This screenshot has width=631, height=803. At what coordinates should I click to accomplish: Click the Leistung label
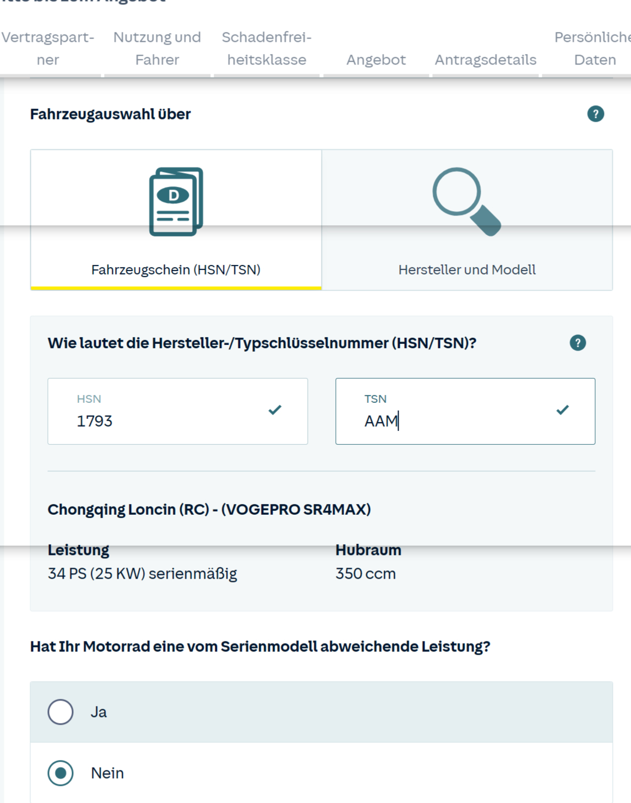(x=78, y=550)
